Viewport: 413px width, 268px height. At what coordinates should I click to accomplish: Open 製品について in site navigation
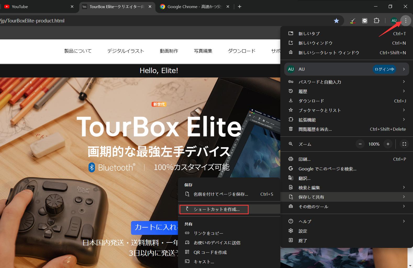click(x=78, y=51)
